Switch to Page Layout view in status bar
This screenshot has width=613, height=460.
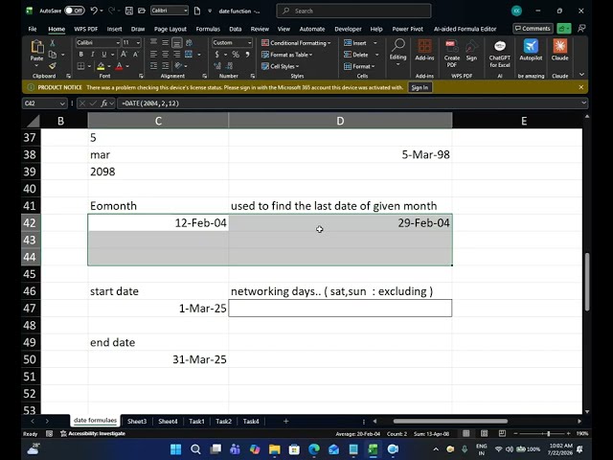485,433
